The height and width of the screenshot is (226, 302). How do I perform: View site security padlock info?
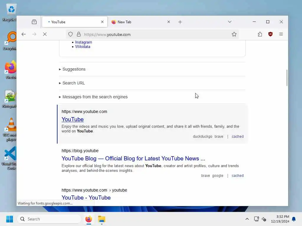pos(78,34)
